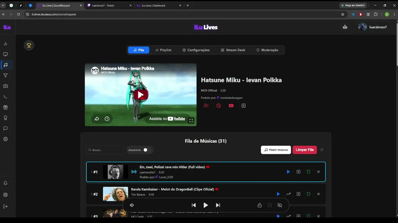Click the watch later clock on video
The height and width of the screenshot is (223, 398).
107,119
